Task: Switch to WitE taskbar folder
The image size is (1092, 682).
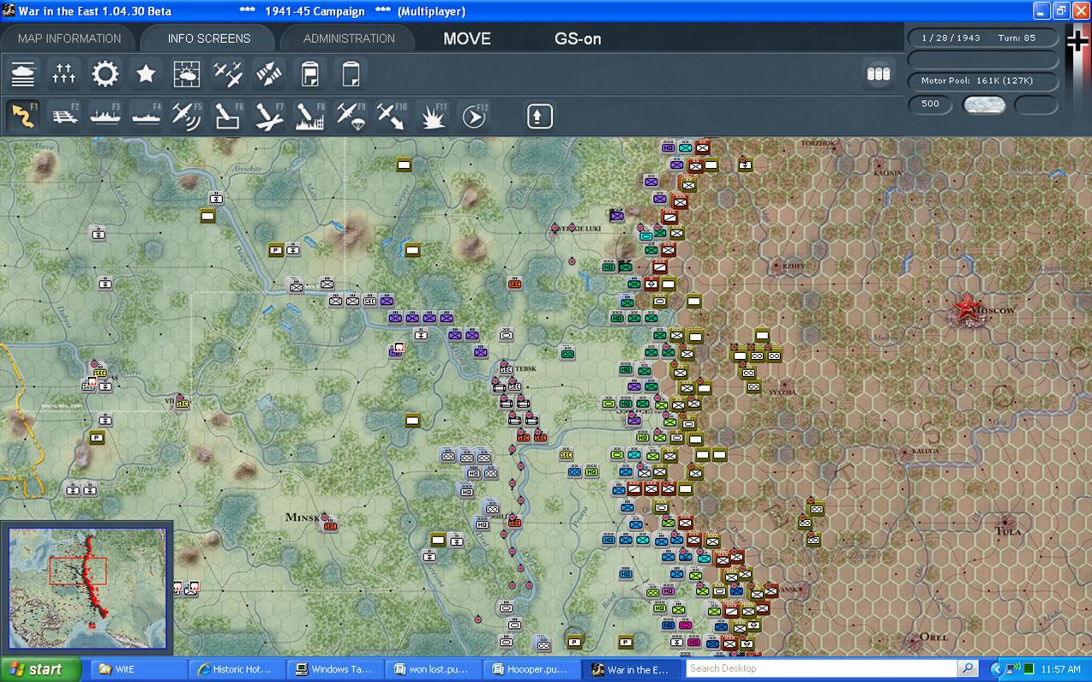Action: pyautogui.click(x=139, y=669)
